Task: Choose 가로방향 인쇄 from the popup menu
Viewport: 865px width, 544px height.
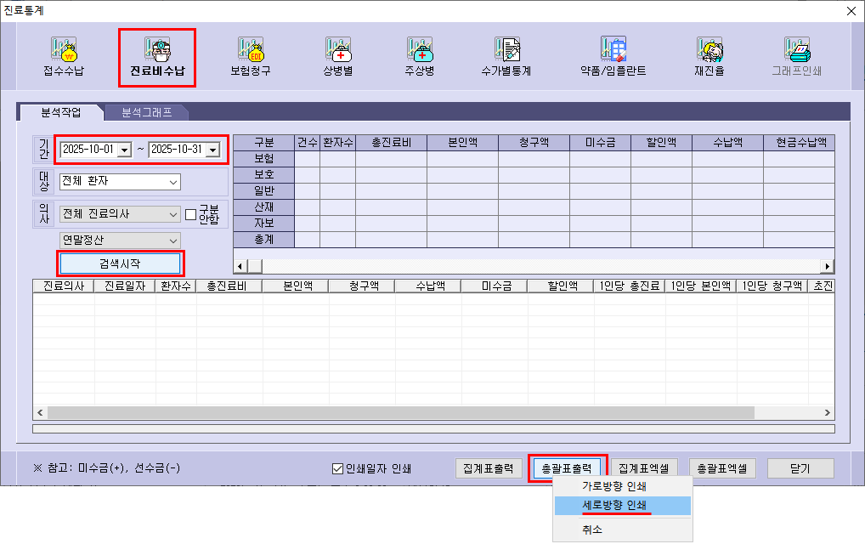Action: pos(613,487)
